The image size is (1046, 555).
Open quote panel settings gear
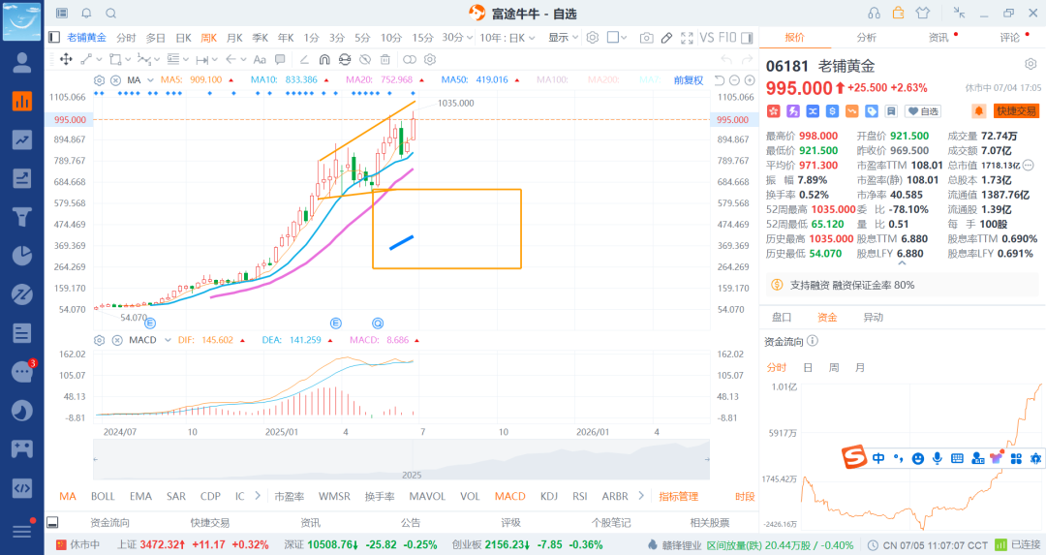1031,64
